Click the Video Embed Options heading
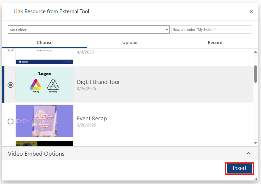Viewport: 261px width, 184px height. click(36, 154)
